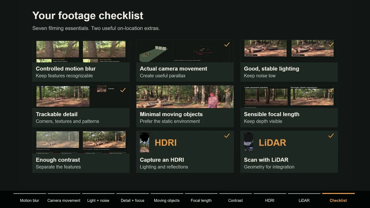Click the LiDAR phone screenshot thumbnail
Image resolution: width=370 pixels, height=208 pixels.
pyautogui.click(x=249, y=142)
